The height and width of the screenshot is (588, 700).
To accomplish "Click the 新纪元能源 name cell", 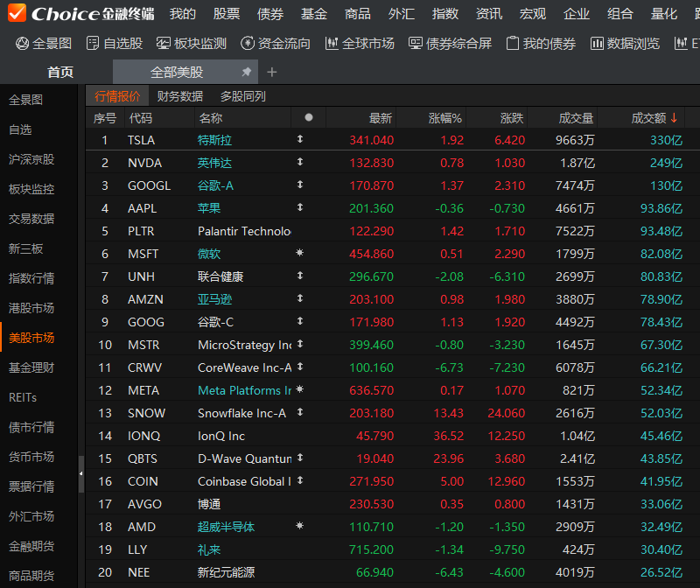I will click(226, 572).
